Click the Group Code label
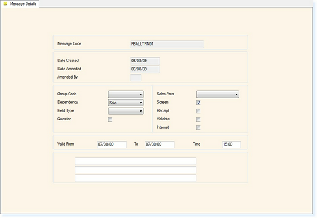 [x=67, y=94]
